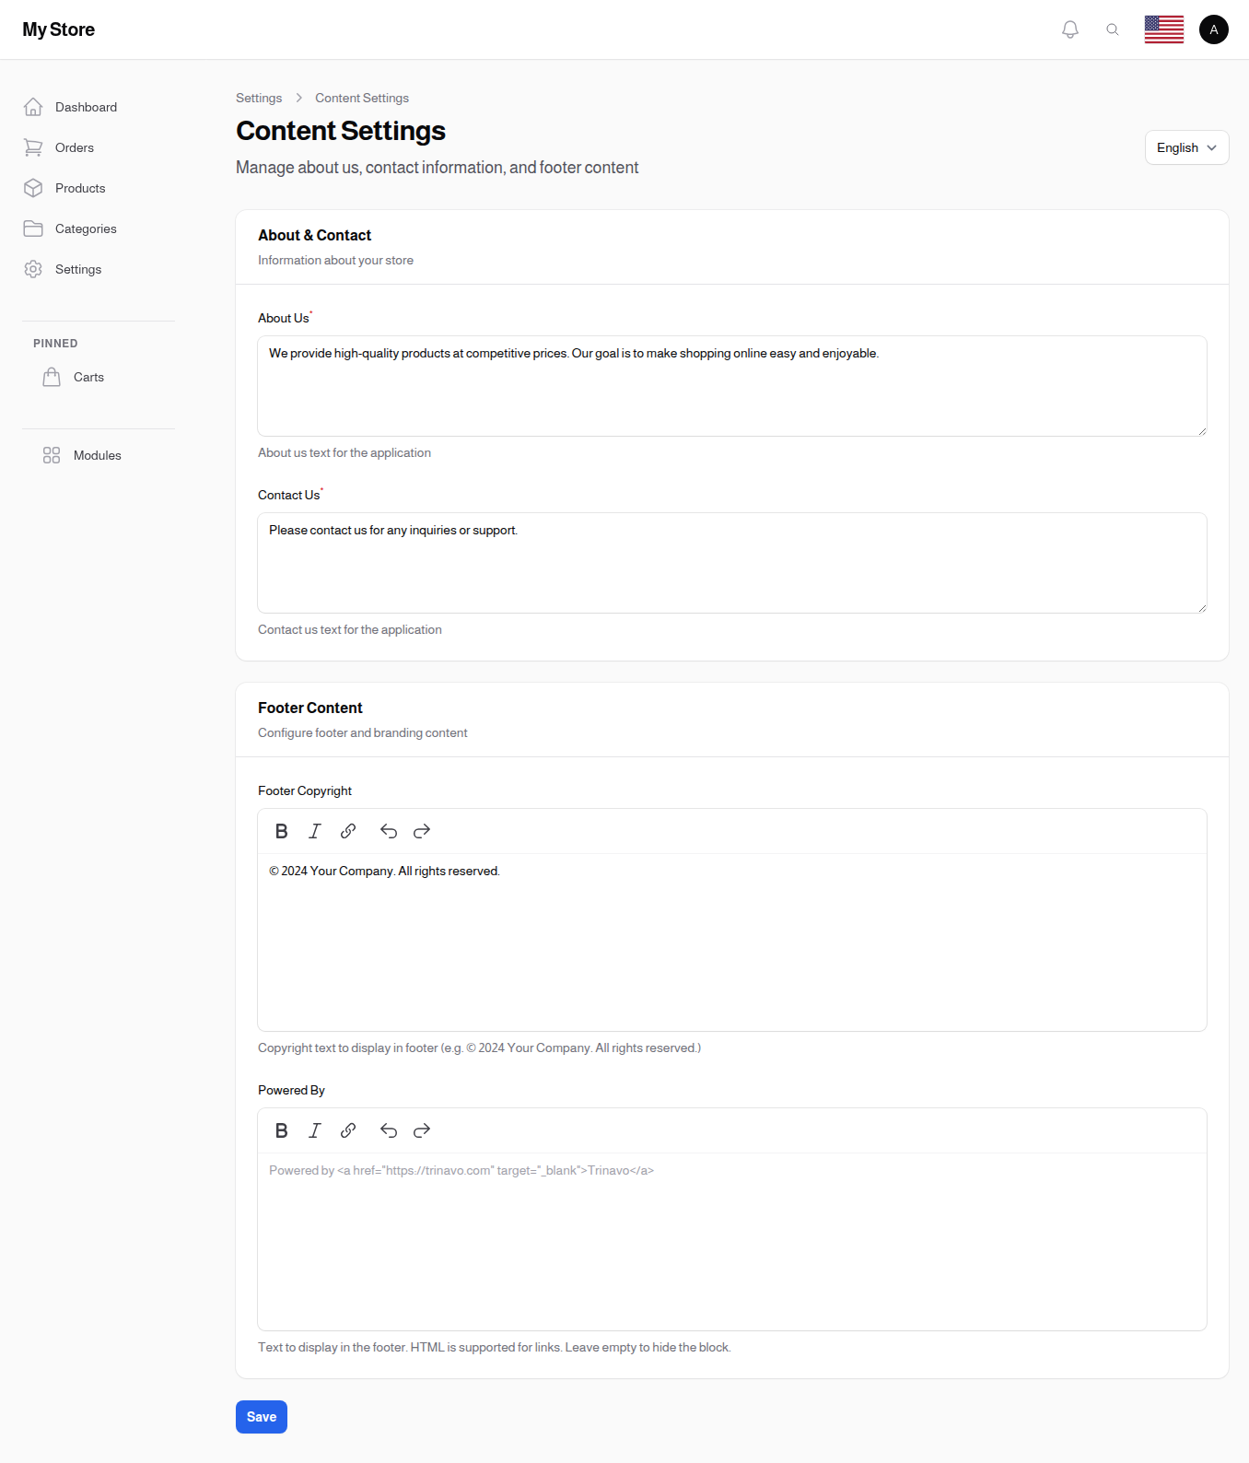Click the Carts bag icon
Screen dimensions: 1249x1463
tap(52, 377)
